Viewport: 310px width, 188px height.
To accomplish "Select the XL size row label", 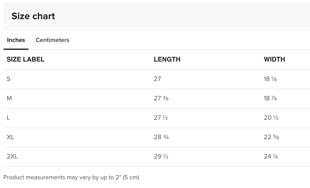I will pos(10,137).
